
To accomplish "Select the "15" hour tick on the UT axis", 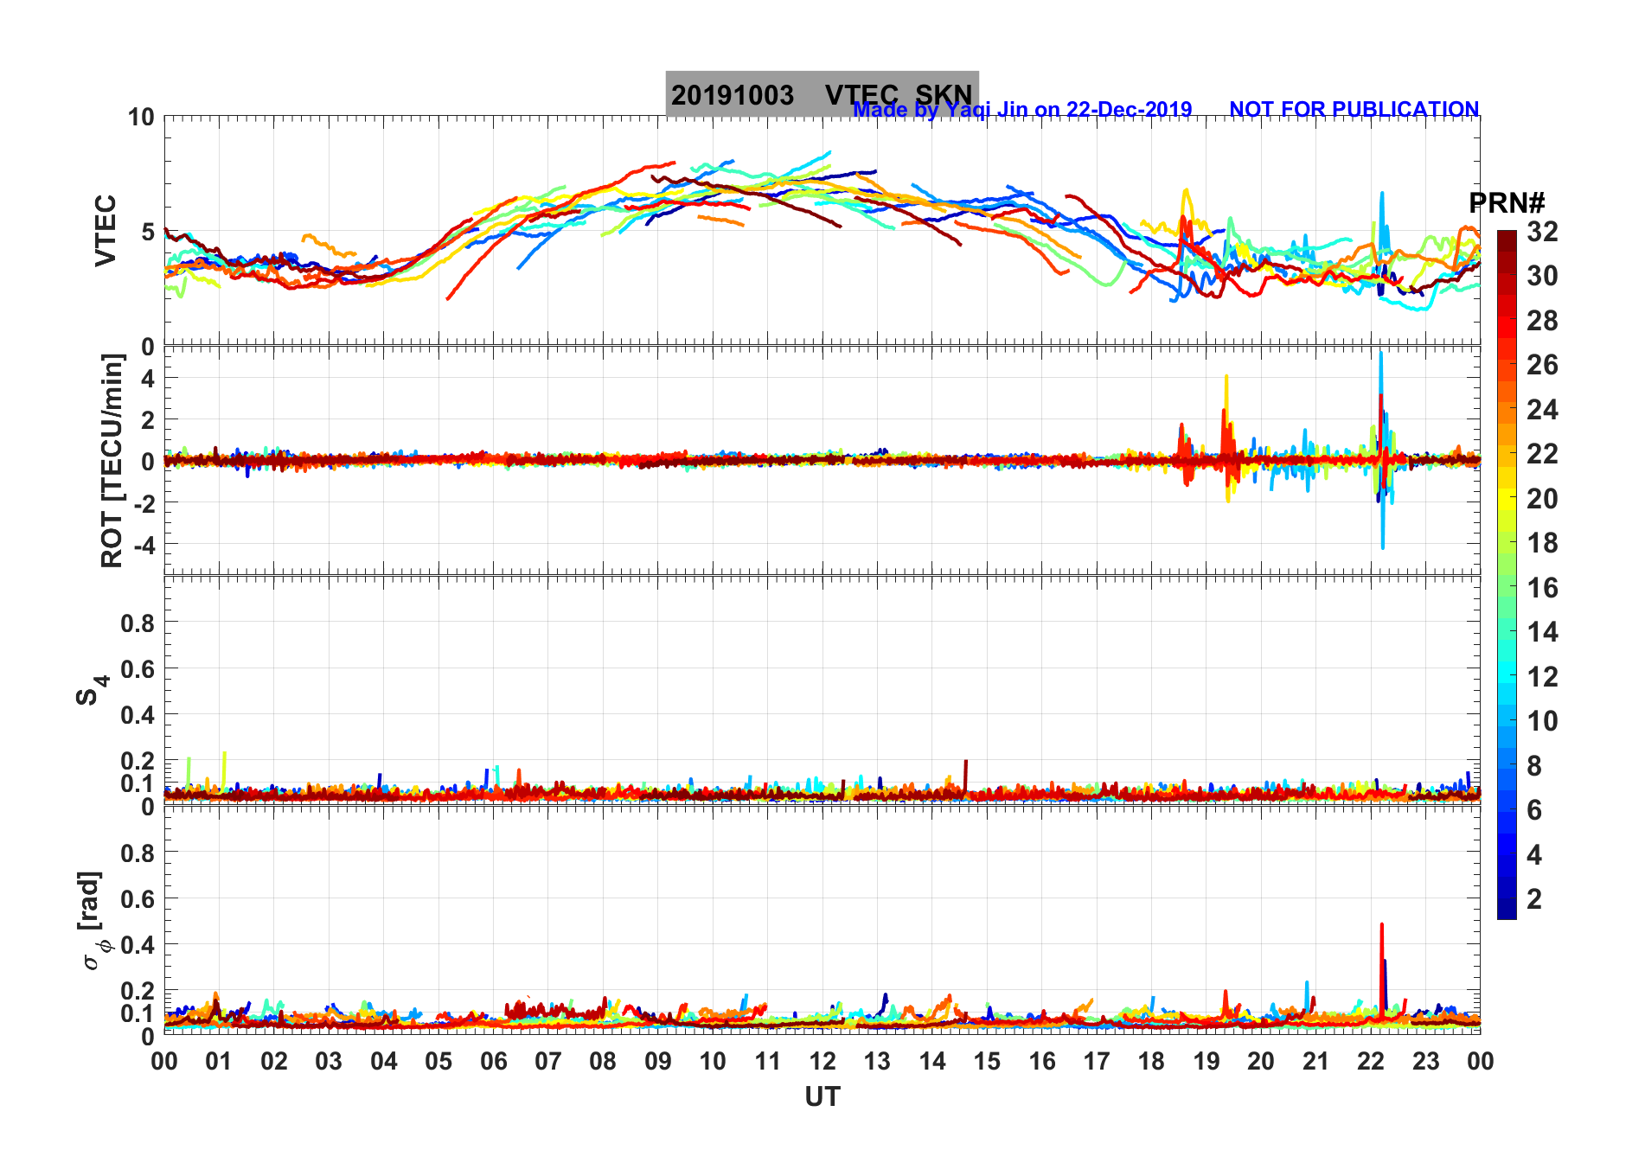I will pyautogui.click(x=987, y=1061).
